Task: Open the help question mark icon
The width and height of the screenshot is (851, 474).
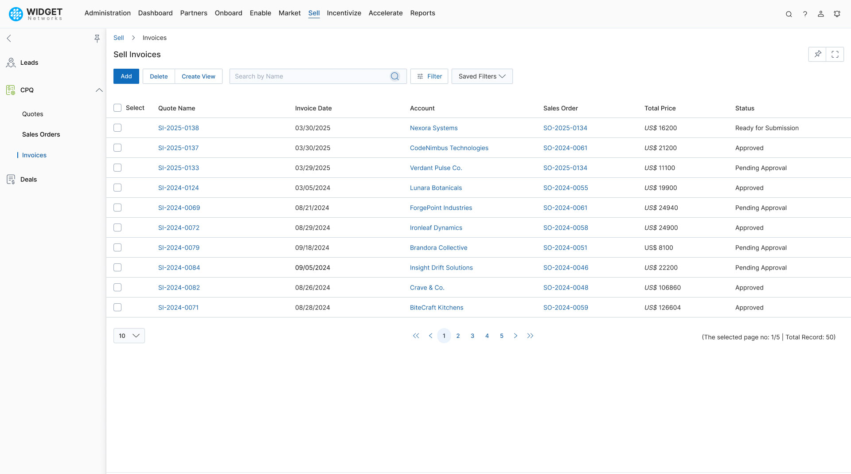Action: 805,14
